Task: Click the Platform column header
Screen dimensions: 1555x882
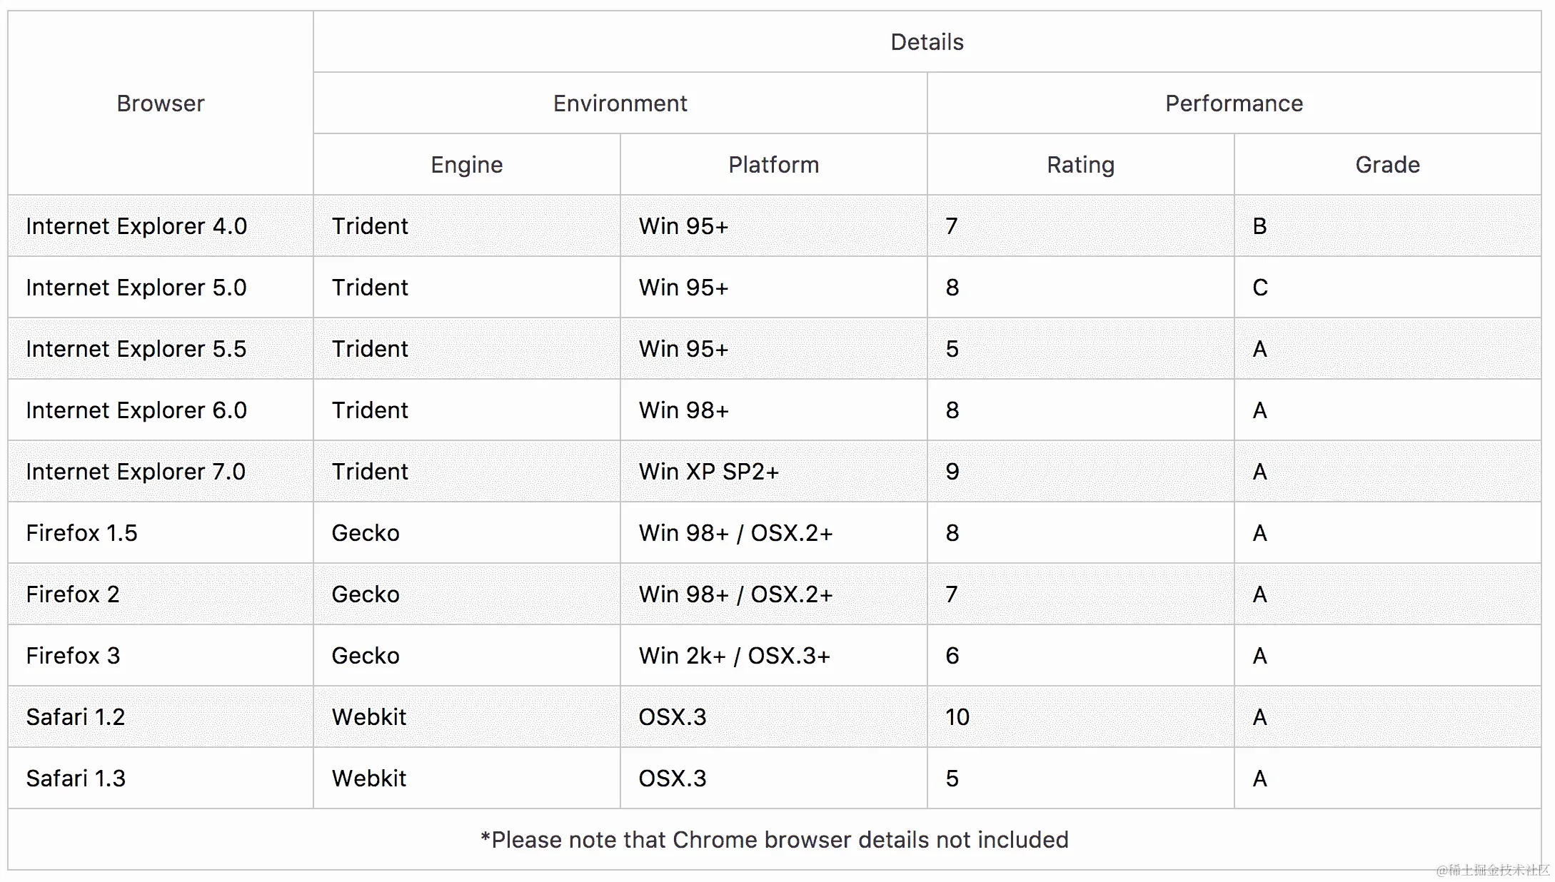Action: click(773, 165)
